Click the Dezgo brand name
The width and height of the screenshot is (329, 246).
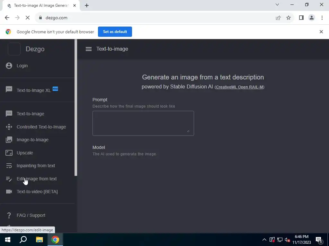pyautogui.click(x=35, y=49)
